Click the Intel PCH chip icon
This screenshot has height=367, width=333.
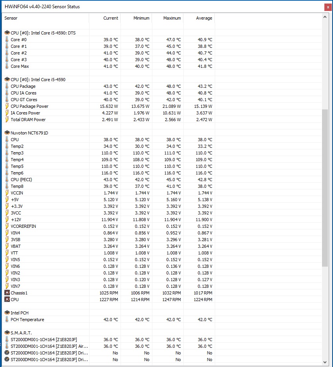click(x=7, y=313)
